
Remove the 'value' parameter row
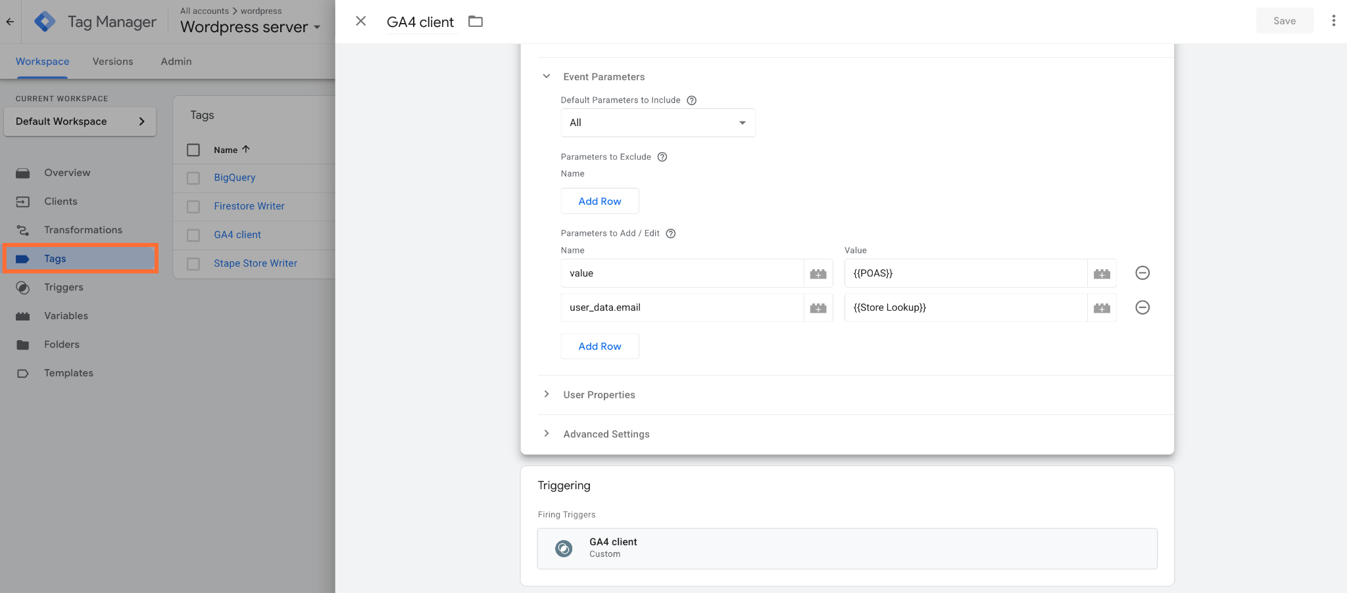(x=1142, y=273)
